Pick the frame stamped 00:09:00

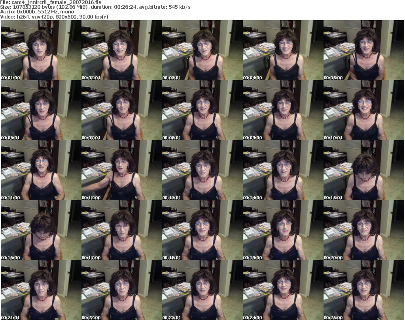(283, 110)
